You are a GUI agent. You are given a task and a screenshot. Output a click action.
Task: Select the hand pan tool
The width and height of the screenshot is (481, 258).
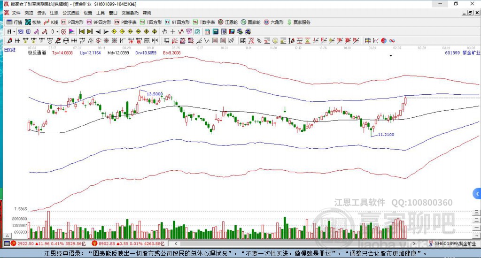[165, 31]
